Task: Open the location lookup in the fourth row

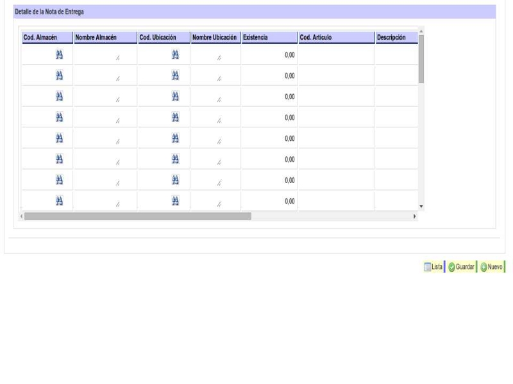Action: click(175, 117)
